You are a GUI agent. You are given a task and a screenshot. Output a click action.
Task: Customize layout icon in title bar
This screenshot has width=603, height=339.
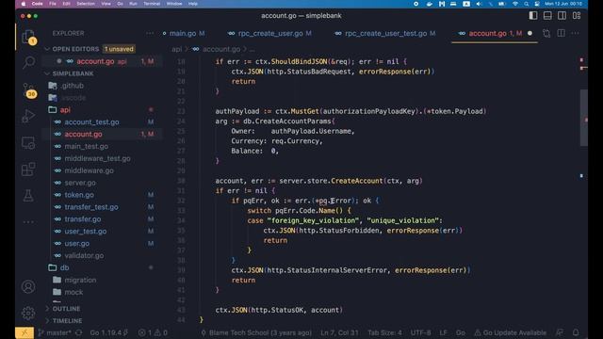tap(577, 16)
